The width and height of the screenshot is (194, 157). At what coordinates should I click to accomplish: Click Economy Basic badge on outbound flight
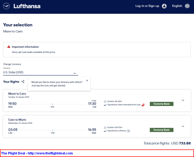pyautogui.click(x=162, y=104)
